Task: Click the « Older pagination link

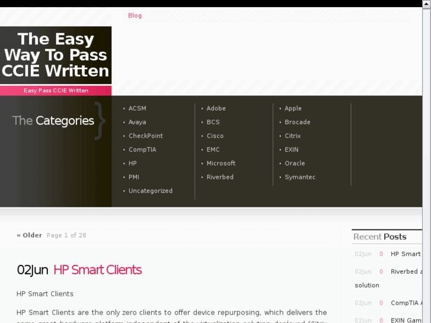Action: pos(30,235)
